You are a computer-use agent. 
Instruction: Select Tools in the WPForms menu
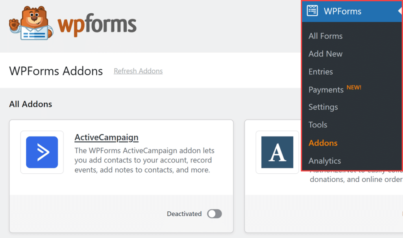pyautogui.click(x=318, y=125)
